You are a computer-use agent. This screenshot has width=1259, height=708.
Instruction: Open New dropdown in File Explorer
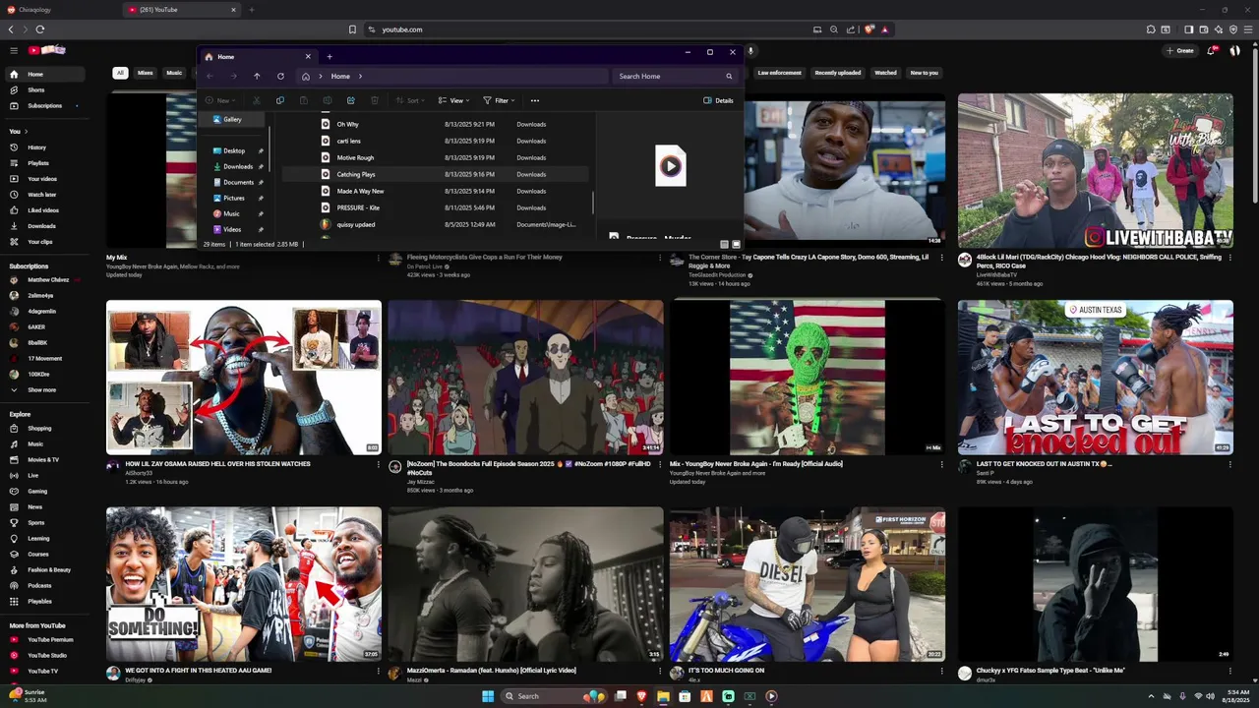(221, 100)
